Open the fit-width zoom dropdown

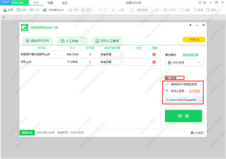[144, 10]
